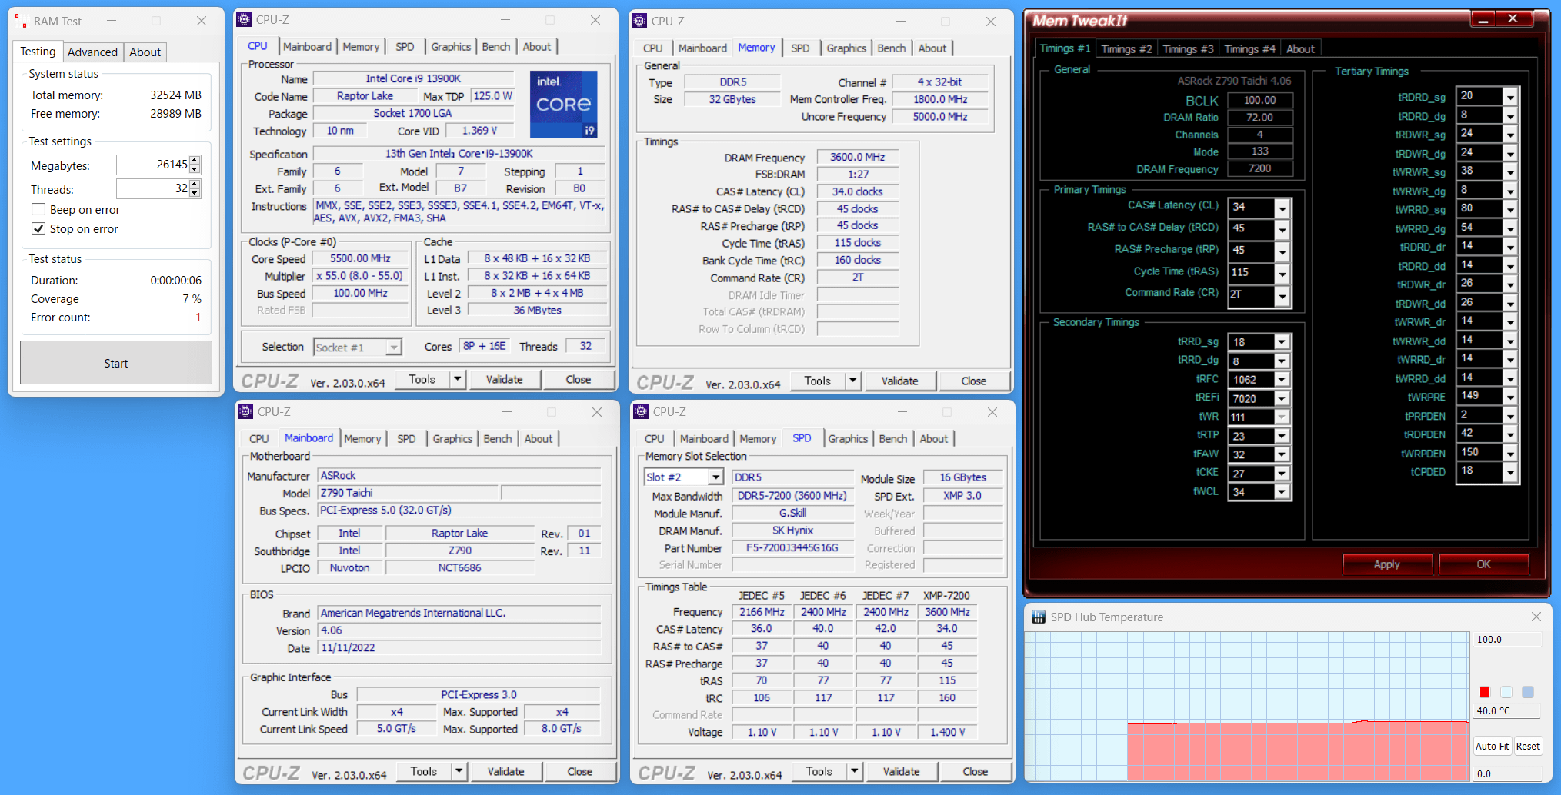Start the RAM test

(x=116, y=363)
